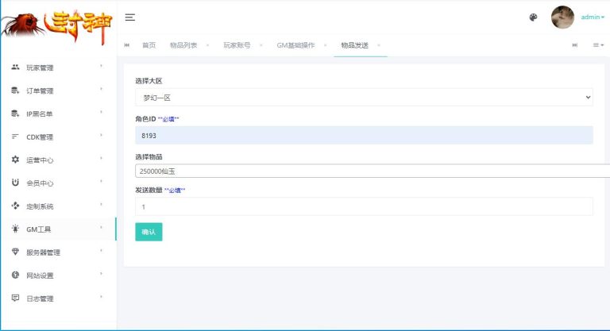Click the admin avatar picture
This screenshot has width=610, height=331.
point(562,17)
